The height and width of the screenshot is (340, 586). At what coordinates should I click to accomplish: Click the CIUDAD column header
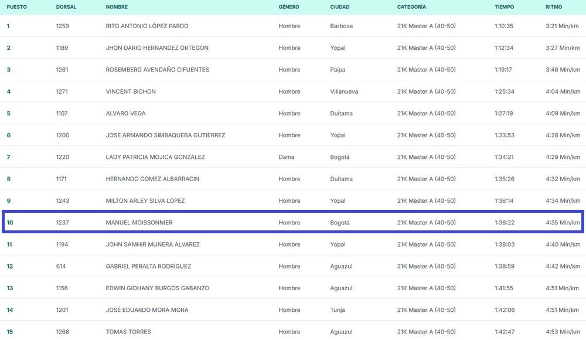click(x=340, y=7)
